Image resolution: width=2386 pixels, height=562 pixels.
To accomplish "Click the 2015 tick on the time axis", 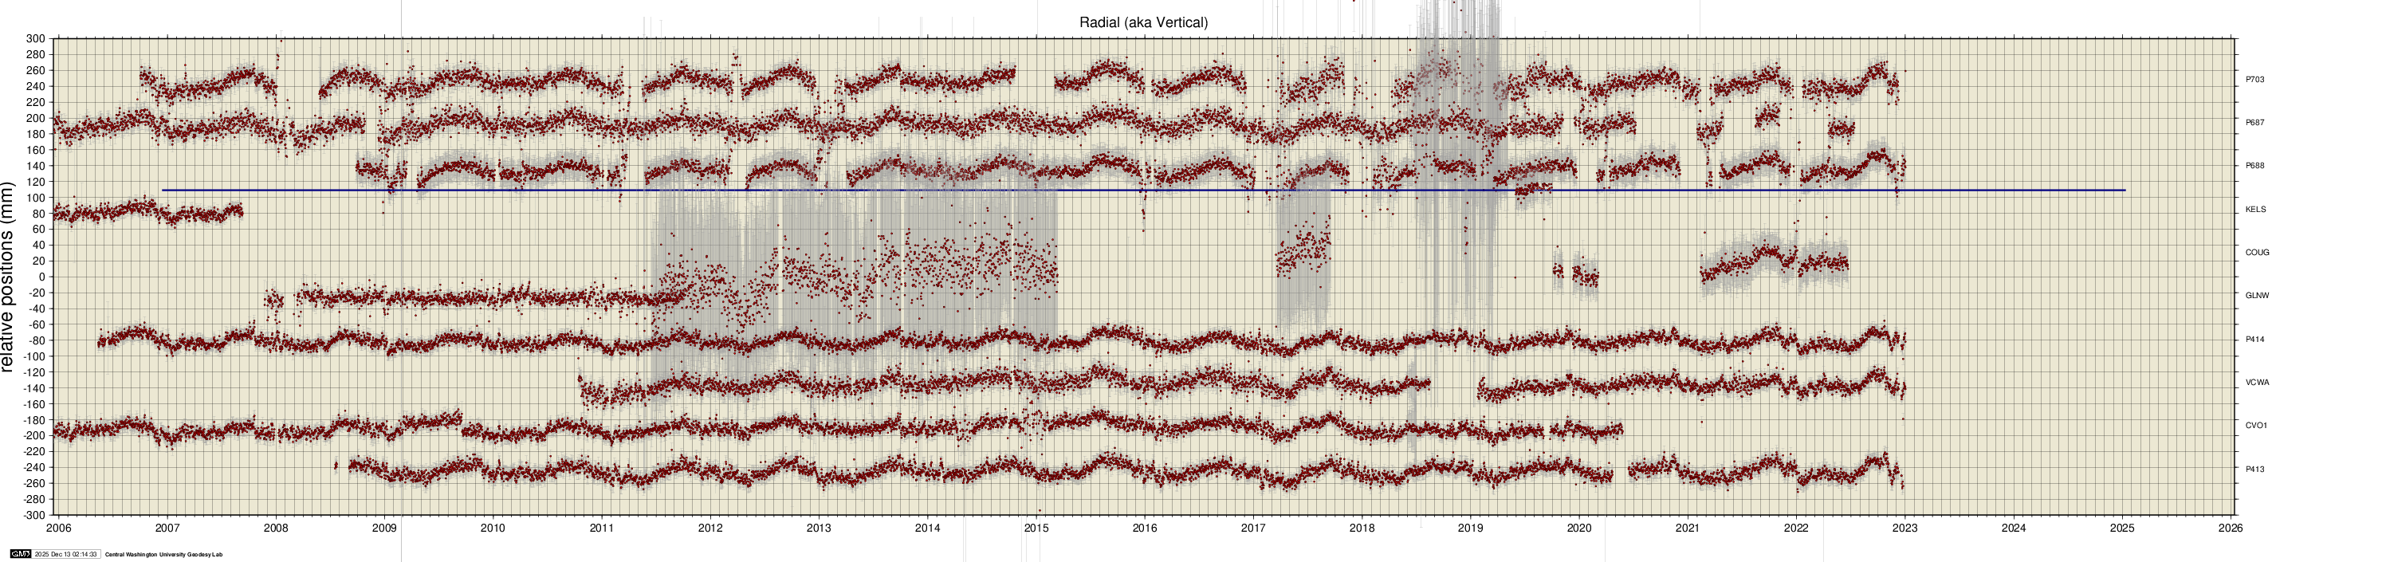I will point(1036,529).
